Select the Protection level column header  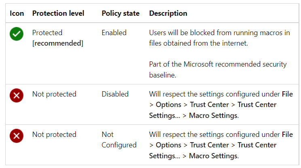[58, 13]
